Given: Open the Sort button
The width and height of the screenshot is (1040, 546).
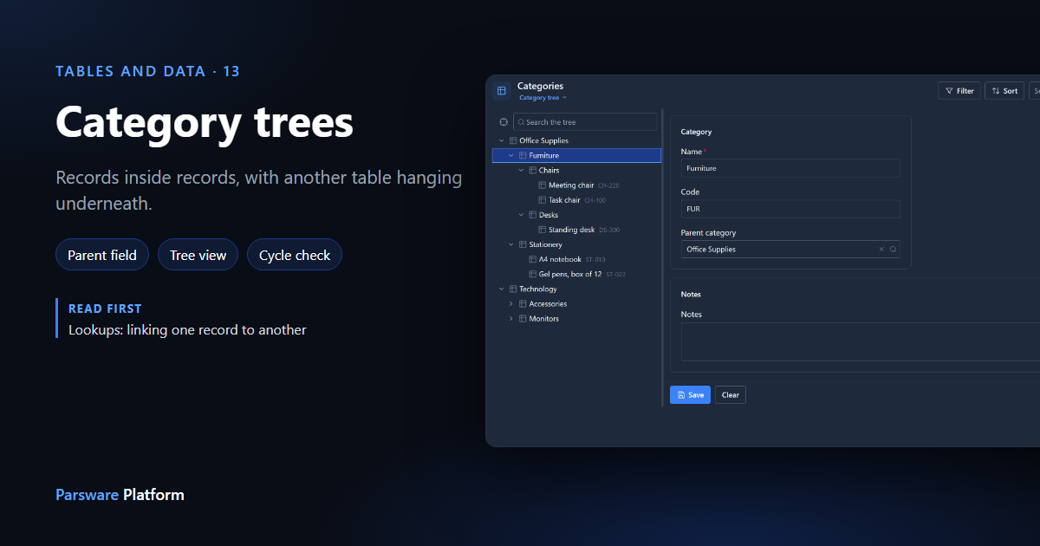Looking at the screenshot, I should pos(1004,91).
